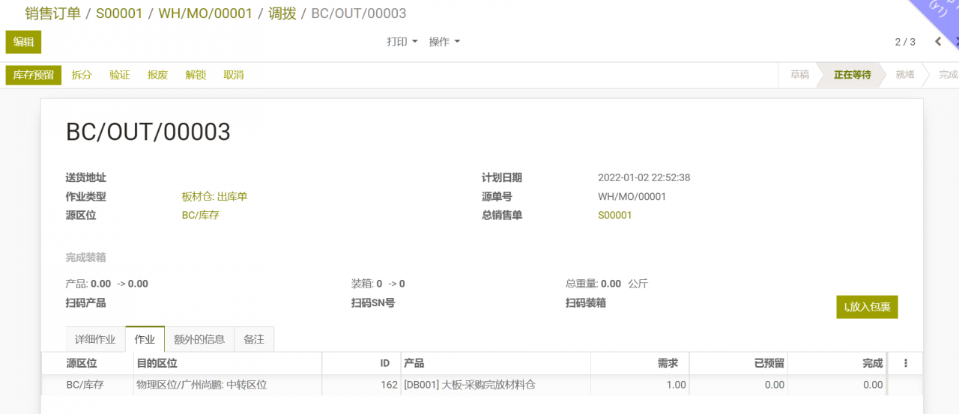Sort table by 目的区位 column header
Screen dimensions: 959x414
point(227,363)
